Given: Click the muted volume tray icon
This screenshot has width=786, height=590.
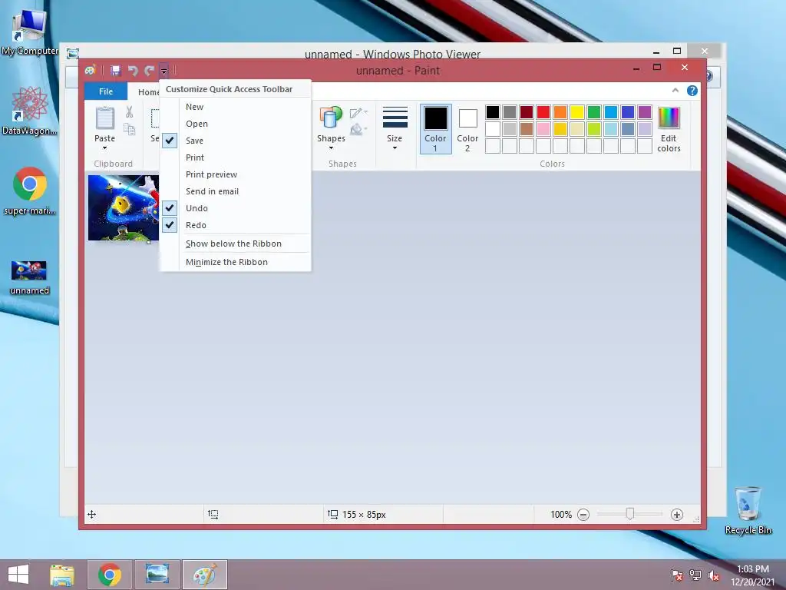Looking at the screenshot, I should [714, 575].
